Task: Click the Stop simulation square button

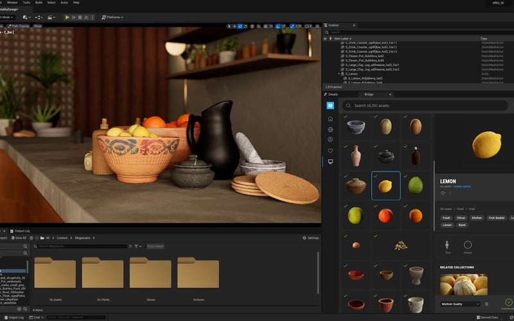Action: pos(80,17)
